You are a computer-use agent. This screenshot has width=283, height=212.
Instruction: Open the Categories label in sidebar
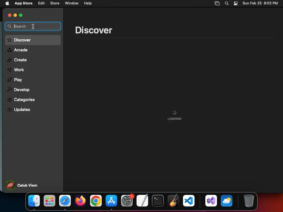[x=24, y=100]
